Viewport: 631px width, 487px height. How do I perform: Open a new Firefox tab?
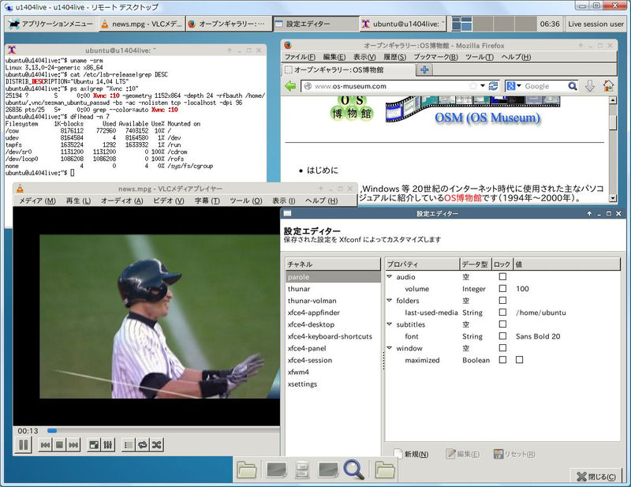[x=424, y=69]
